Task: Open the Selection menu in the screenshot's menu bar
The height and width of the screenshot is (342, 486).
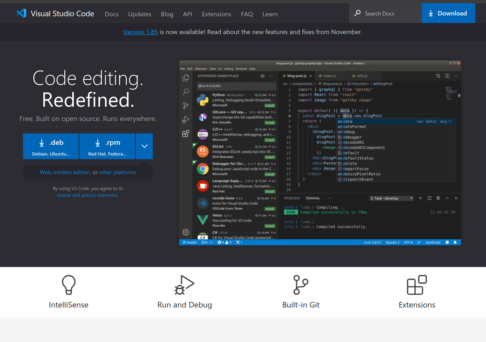Action: pos(201,69)
